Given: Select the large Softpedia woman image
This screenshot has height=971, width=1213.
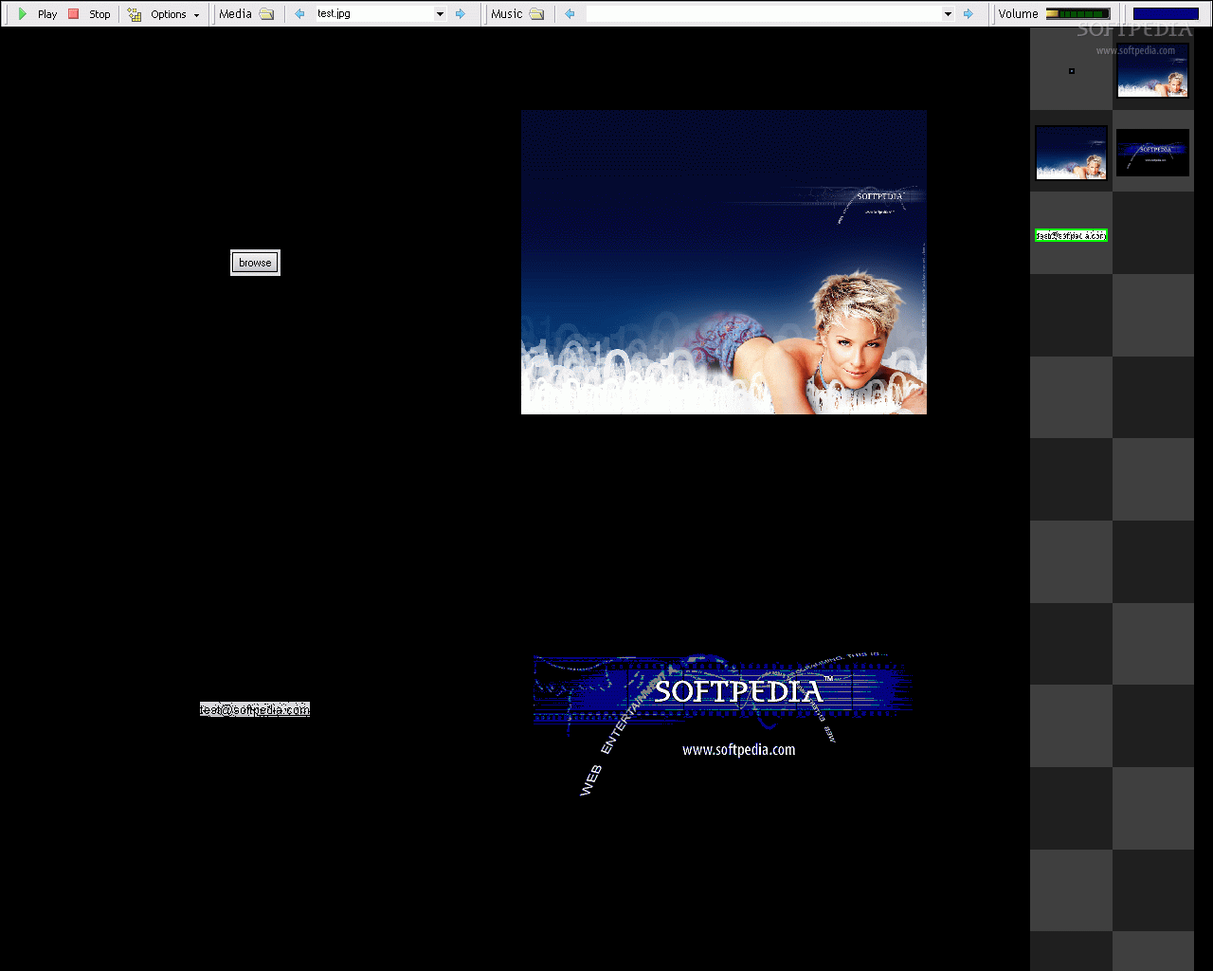Looking at the screenshot, I should point(724,262).
